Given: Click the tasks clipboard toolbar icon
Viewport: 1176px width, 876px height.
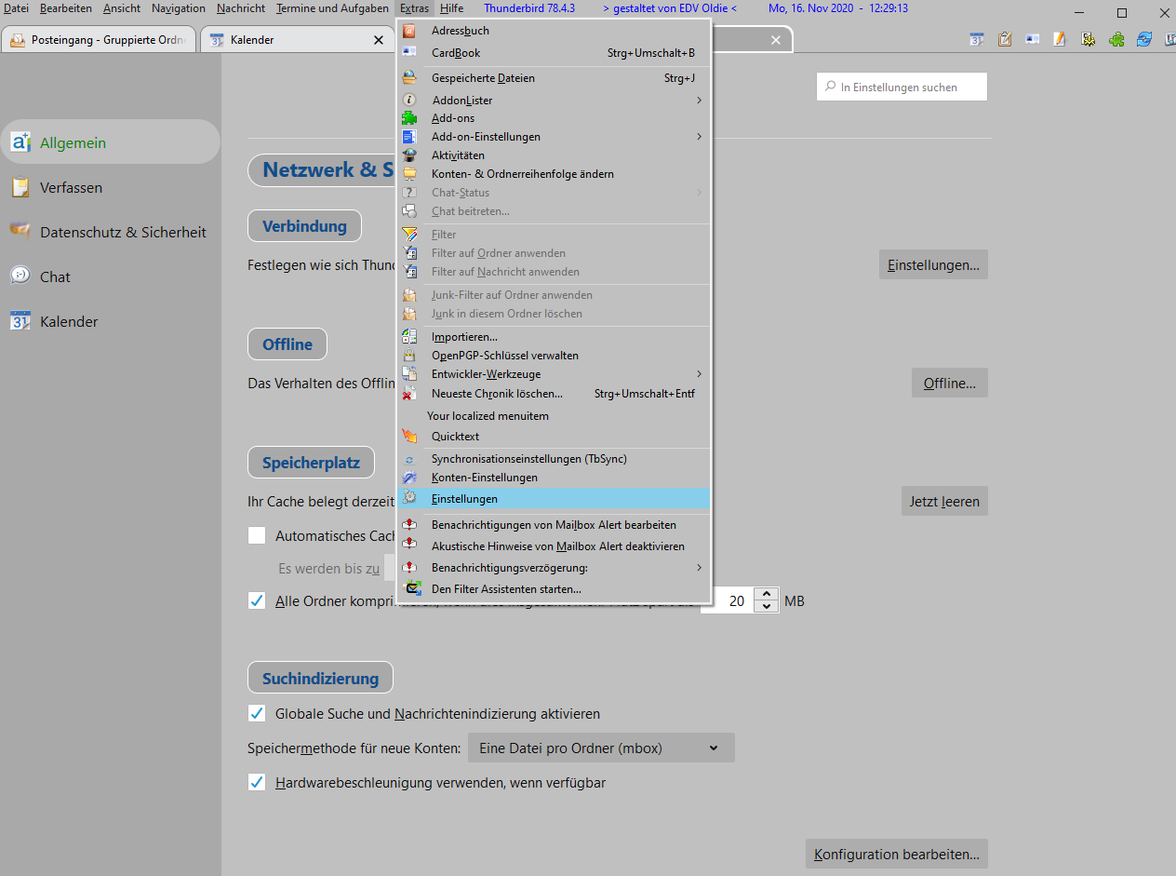Looking at the screenshot, I should [x=1005, y=39].
